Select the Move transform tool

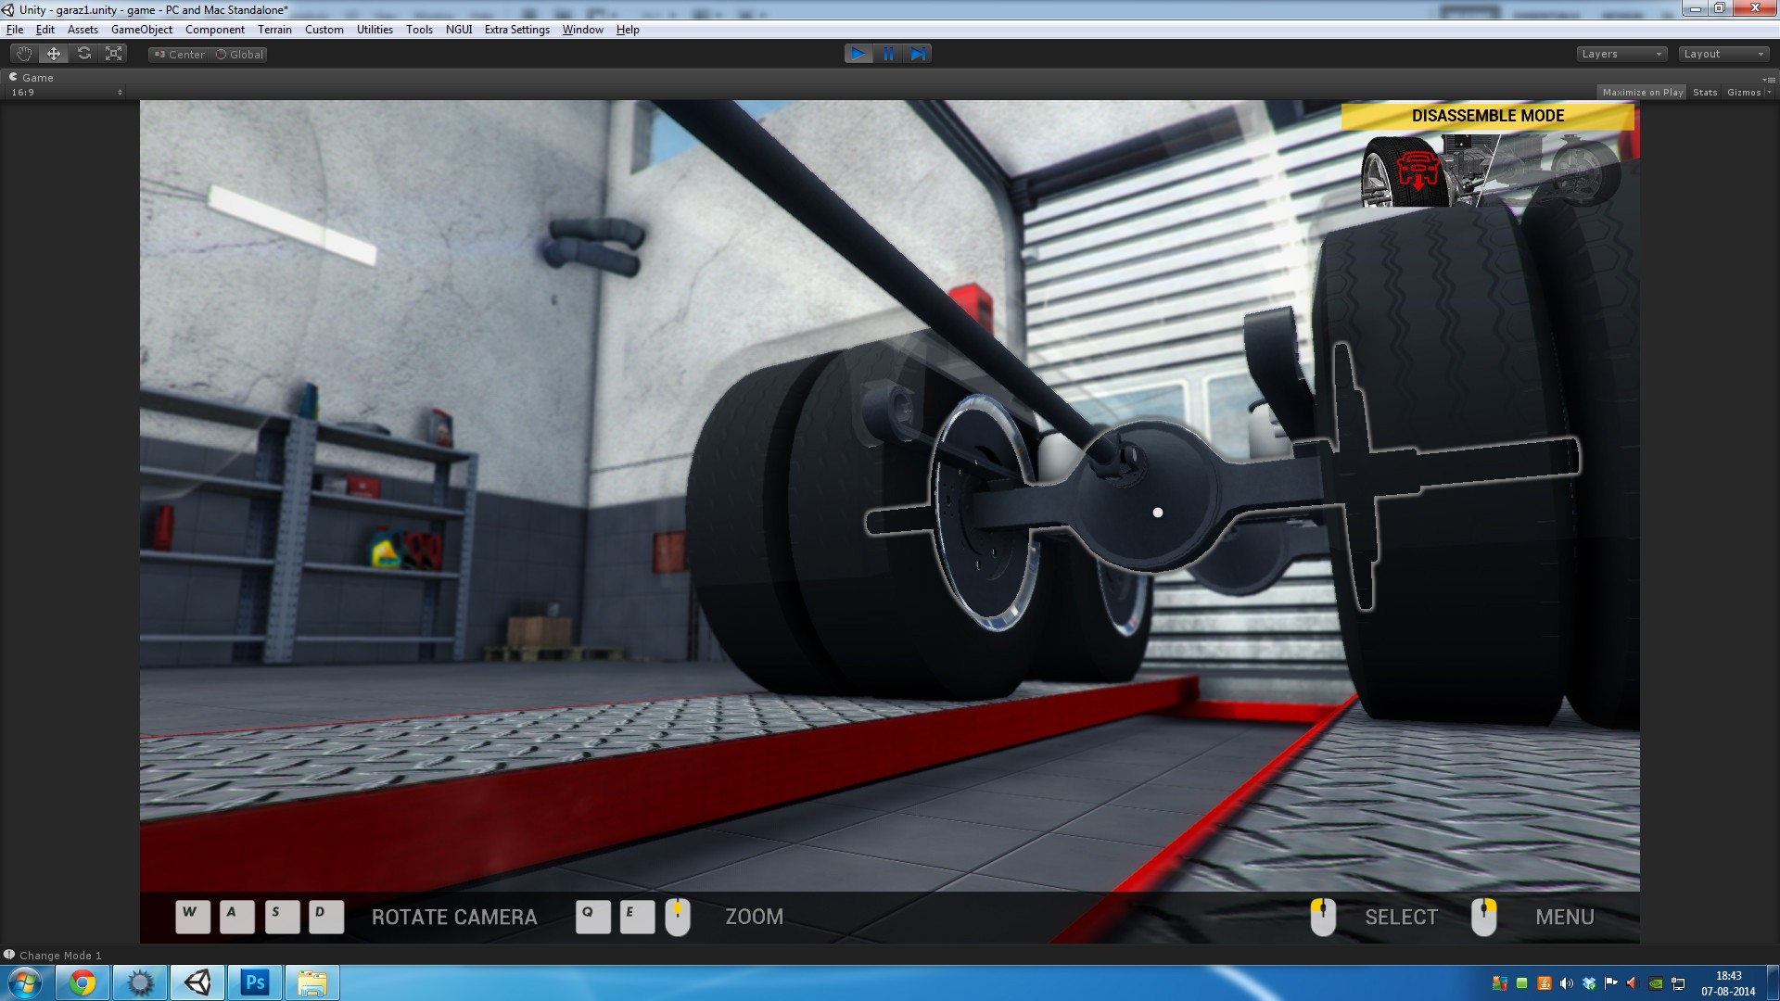(54, 54)
